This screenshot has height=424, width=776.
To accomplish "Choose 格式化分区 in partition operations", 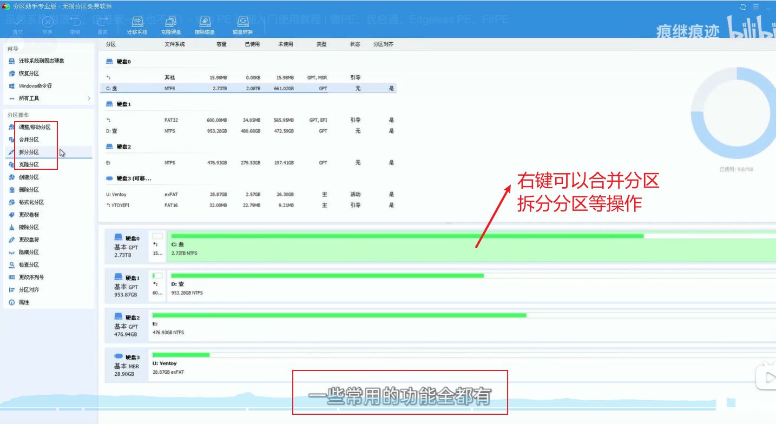I will point(31,202).
